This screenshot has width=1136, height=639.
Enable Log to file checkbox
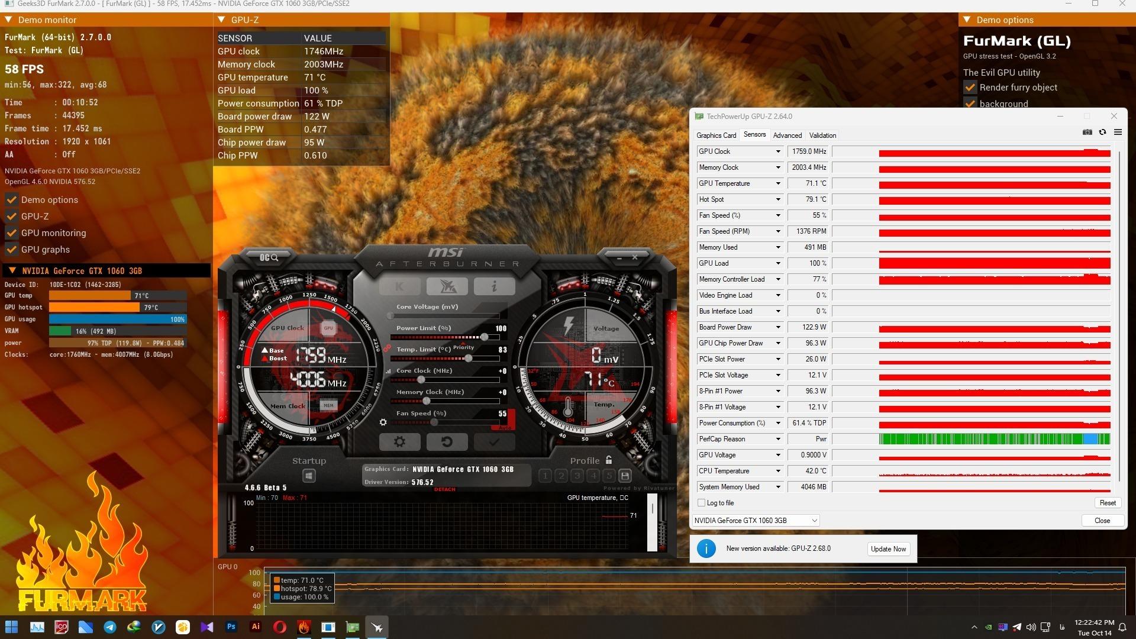702,503
